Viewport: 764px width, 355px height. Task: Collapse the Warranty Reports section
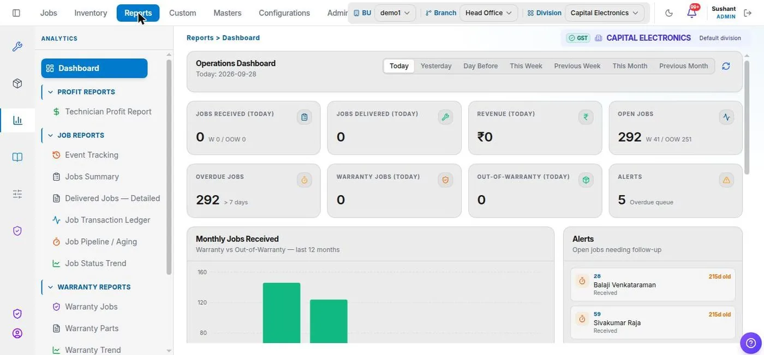pyautogui.click(x=89, y=287)
